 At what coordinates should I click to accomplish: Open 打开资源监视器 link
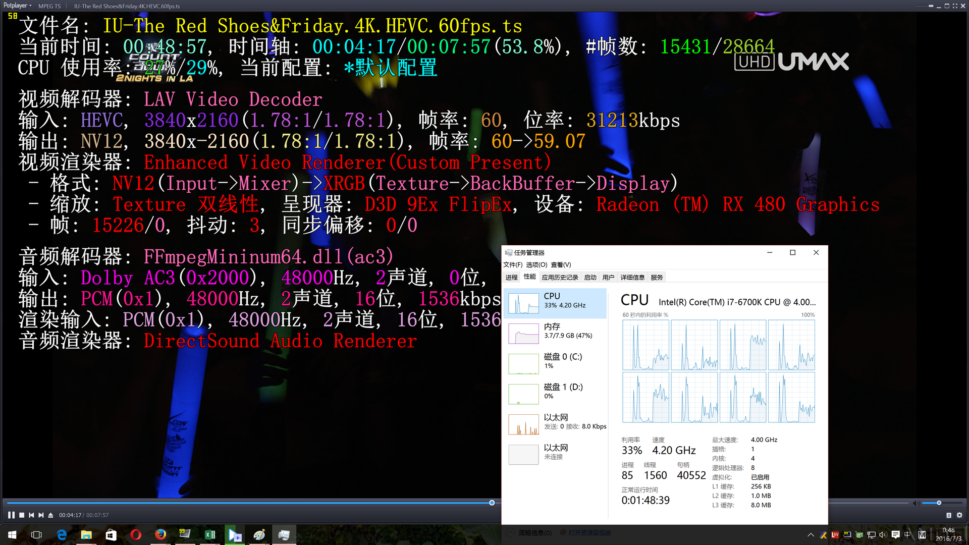pyautogui.click(x=586, y=532)
